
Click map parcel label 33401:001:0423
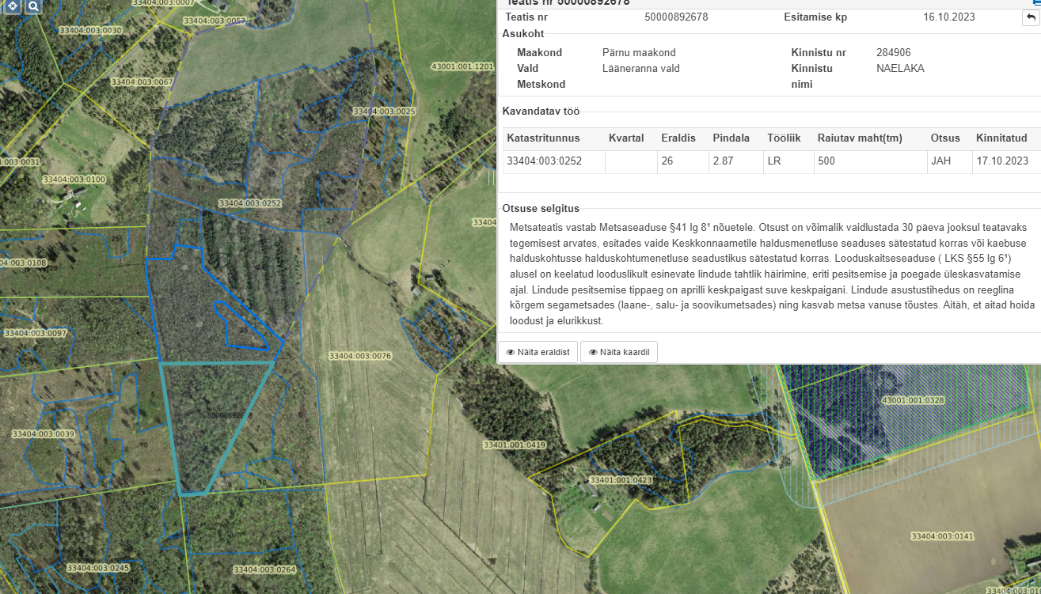point(621,480)
